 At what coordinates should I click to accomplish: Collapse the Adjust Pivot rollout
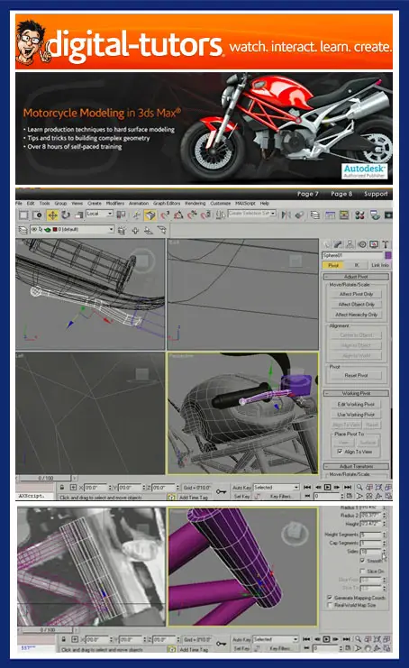(x=356, y=277)
